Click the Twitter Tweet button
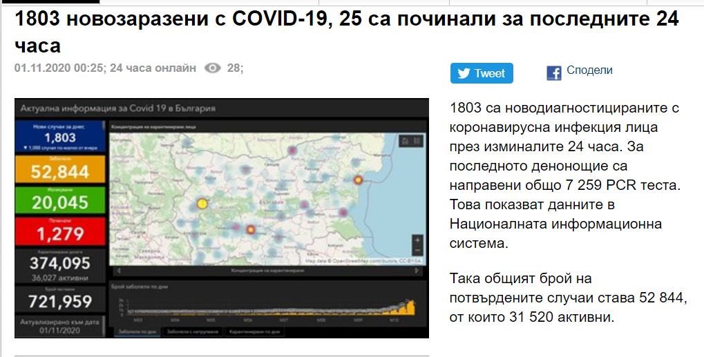This screenshot has height=357, width=704. point(482,73)
